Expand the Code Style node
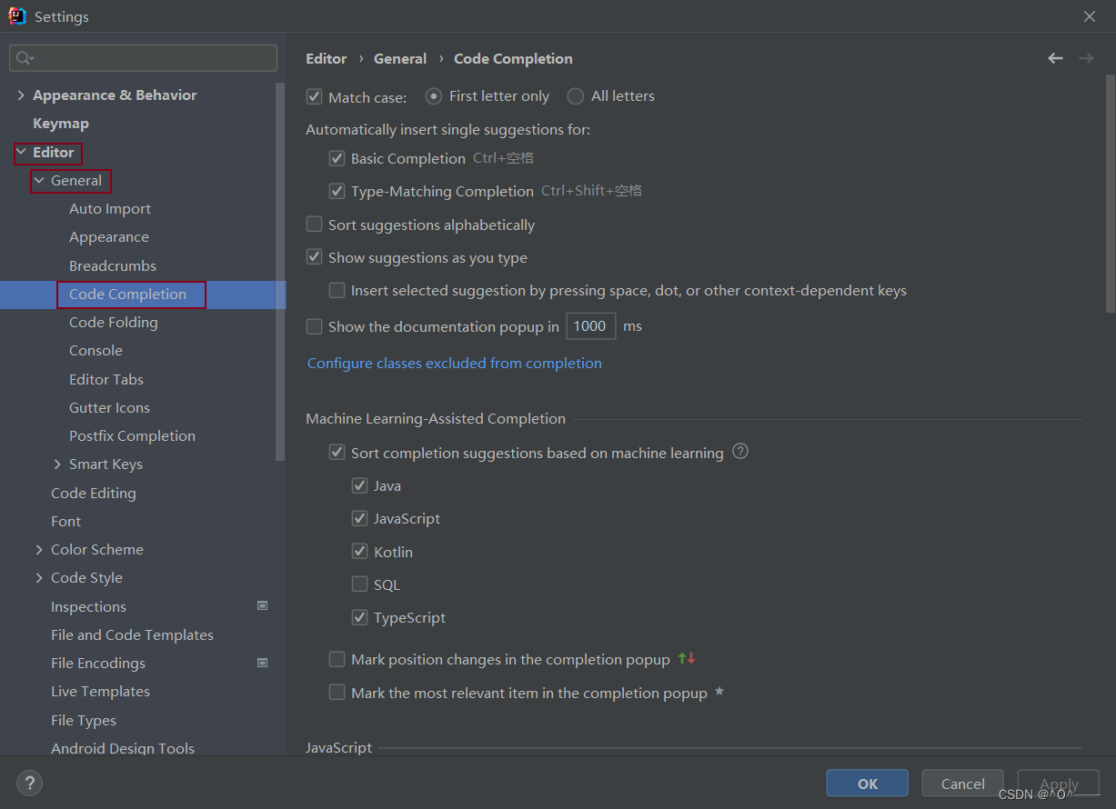The width and height of the screenshot is (1116, 809). click(39, 577)
